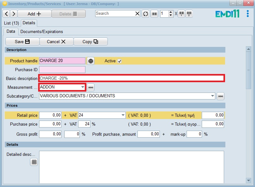Go to the next record arrow
Screen dimensions: 255x187
(14, 14)
